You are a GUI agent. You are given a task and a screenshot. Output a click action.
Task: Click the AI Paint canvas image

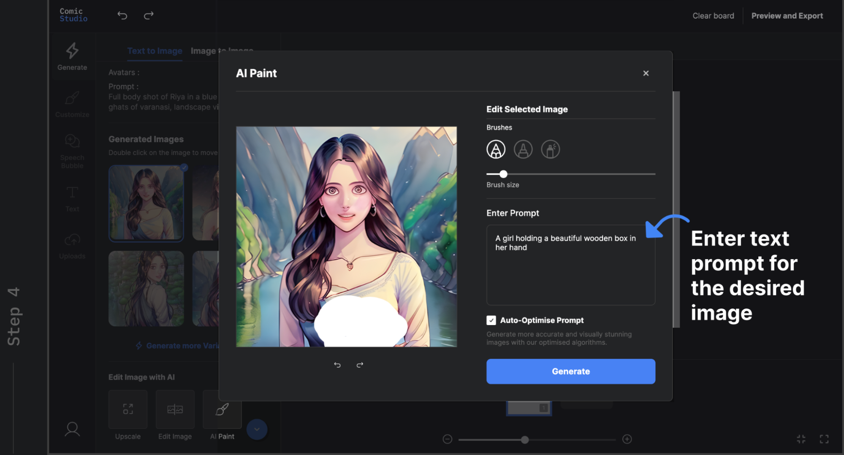(x=347, y=237)
